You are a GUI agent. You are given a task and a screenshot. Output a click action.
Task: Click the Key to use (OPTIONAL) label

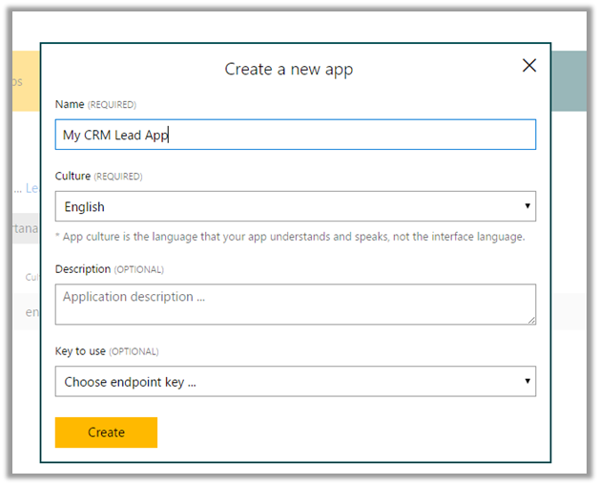107,351
